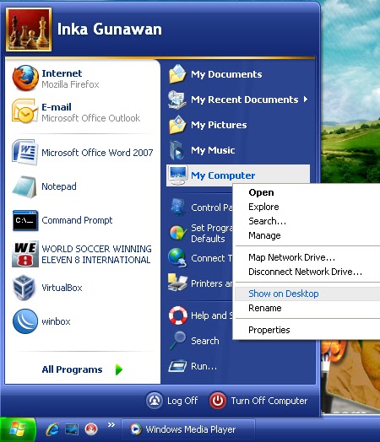Expand My Recent Documents submenu arrow

pyautogui.click(x=306, y=100)
